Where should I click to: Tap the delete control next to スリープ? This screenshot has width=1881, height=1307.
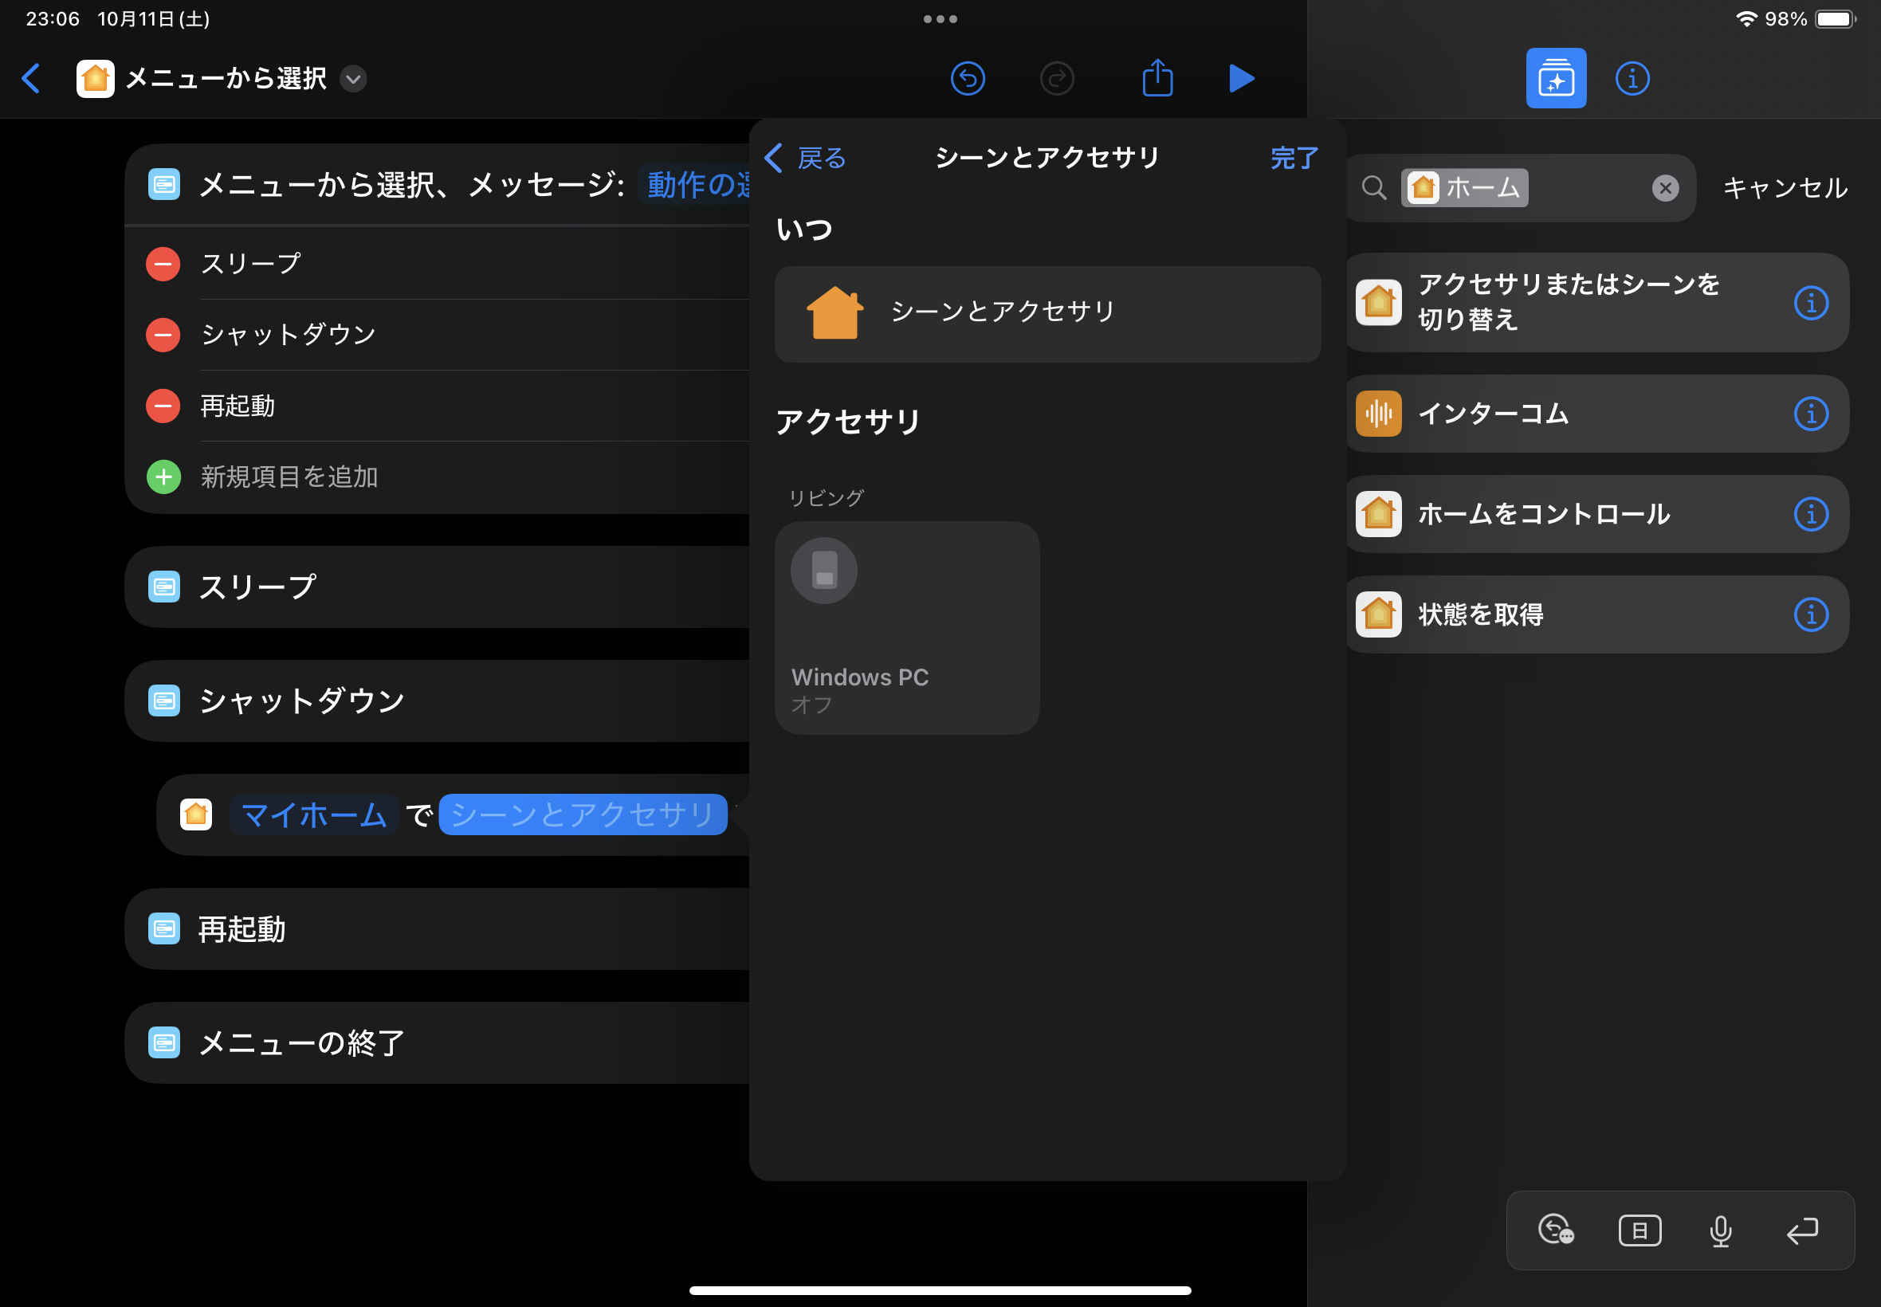(163, 264)
